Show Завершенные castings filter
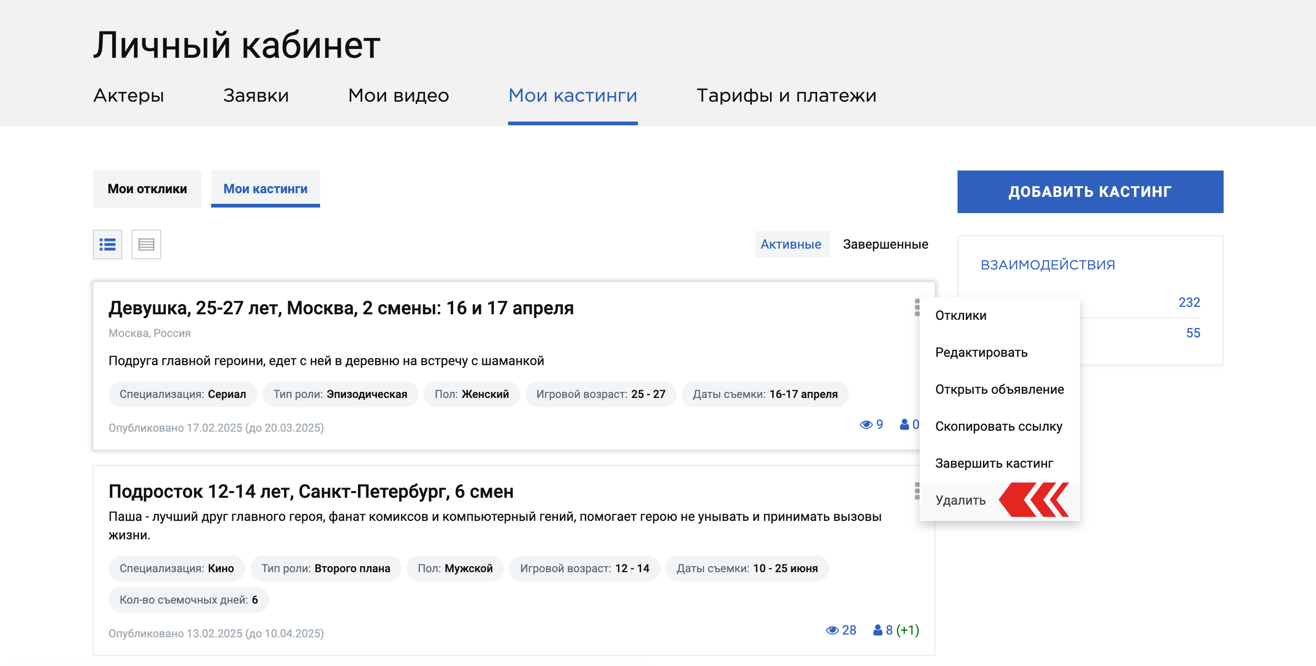 (x=885, y=244)
